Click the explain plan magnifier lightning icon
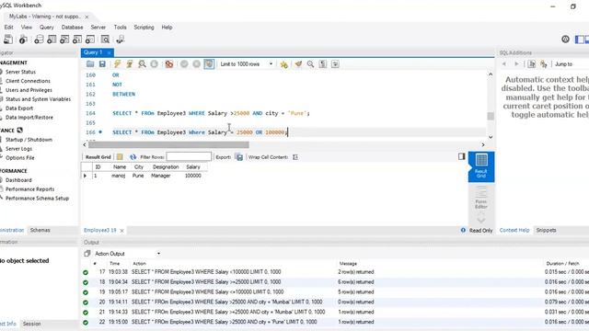Screen dimensions: 589x331 coord(142,64)
